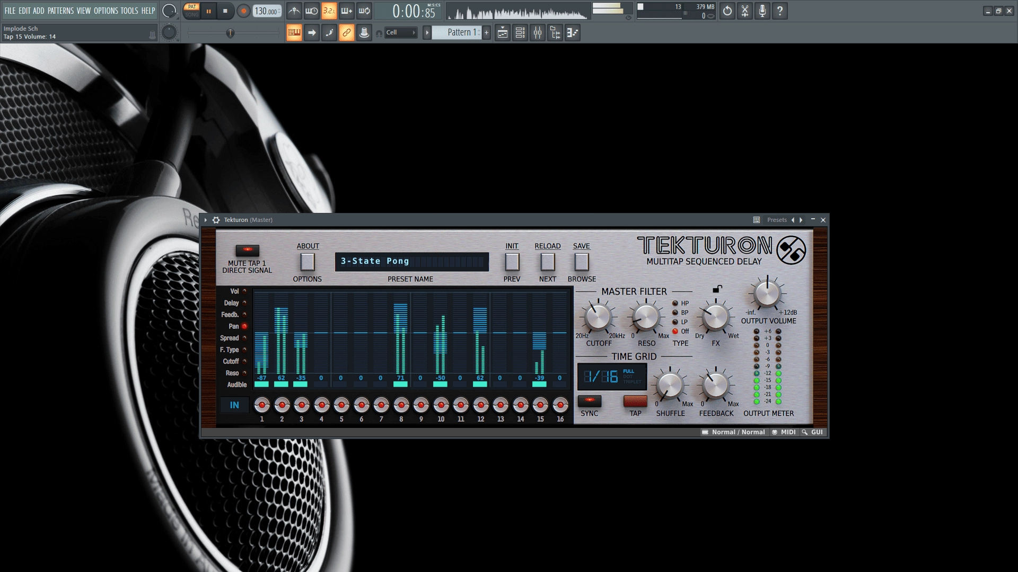The width and height of the screenshot is (1018, 572).
Task: Stop playback in transport panel
Action: (225, 11)
